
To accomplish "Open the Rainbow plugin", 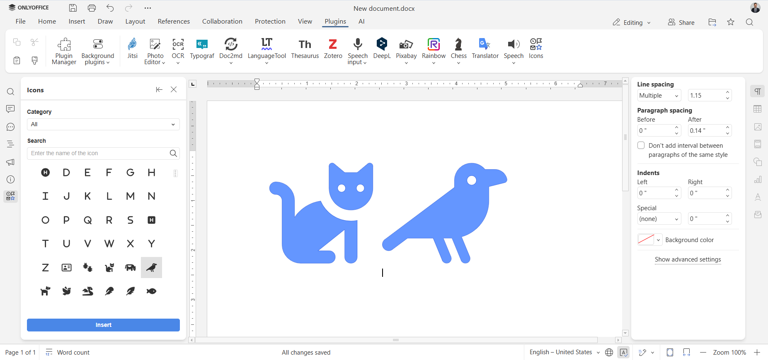I will [434, 51].
